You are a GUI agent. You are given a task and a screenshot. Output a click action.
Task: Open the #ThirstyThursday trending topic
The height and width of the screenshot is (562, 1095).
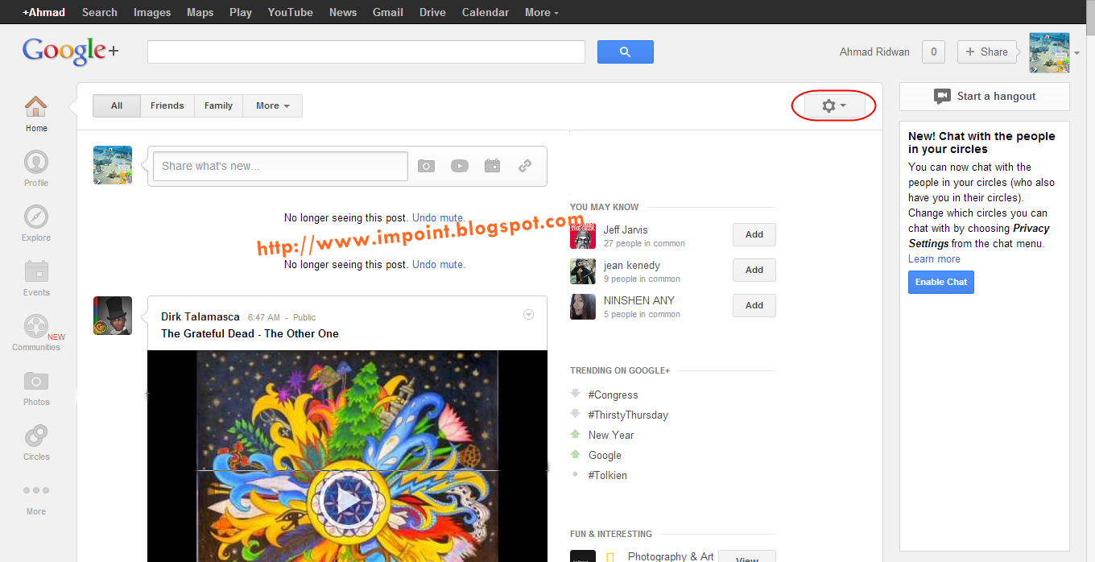(628, 415)
